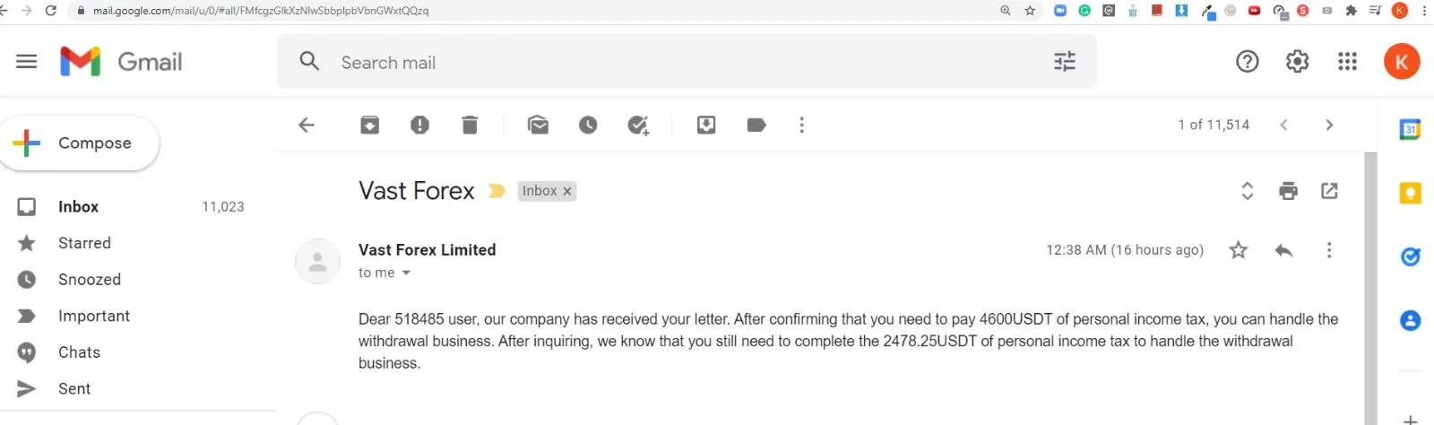Toggle the importance marker beside subject
This screenshot has height=425, width=1434.
497,191
